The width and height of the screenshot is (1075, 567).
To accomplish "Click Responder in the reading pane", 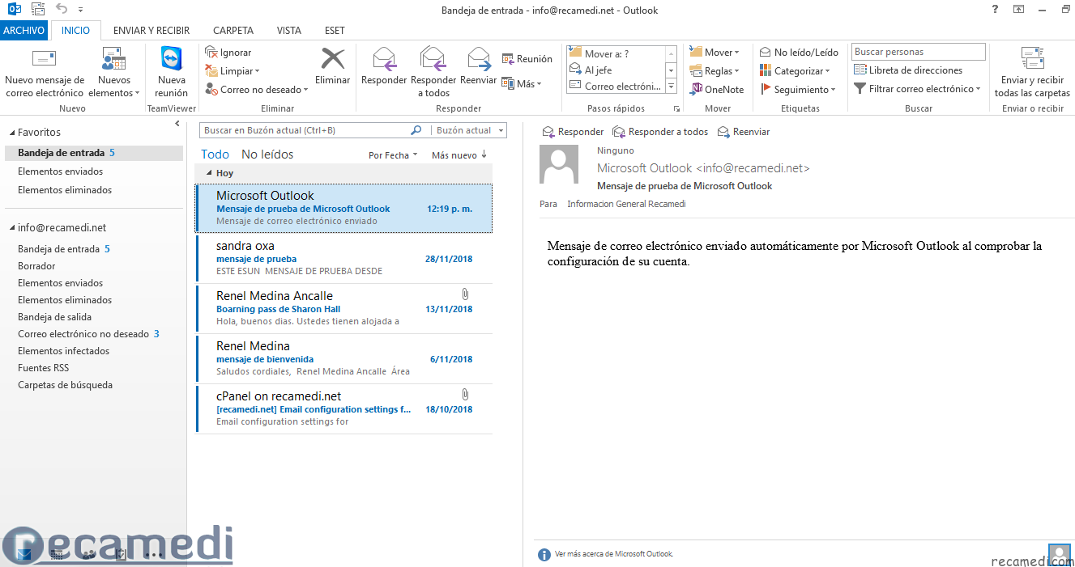I will pyautogui.click(x=573, y=132).
